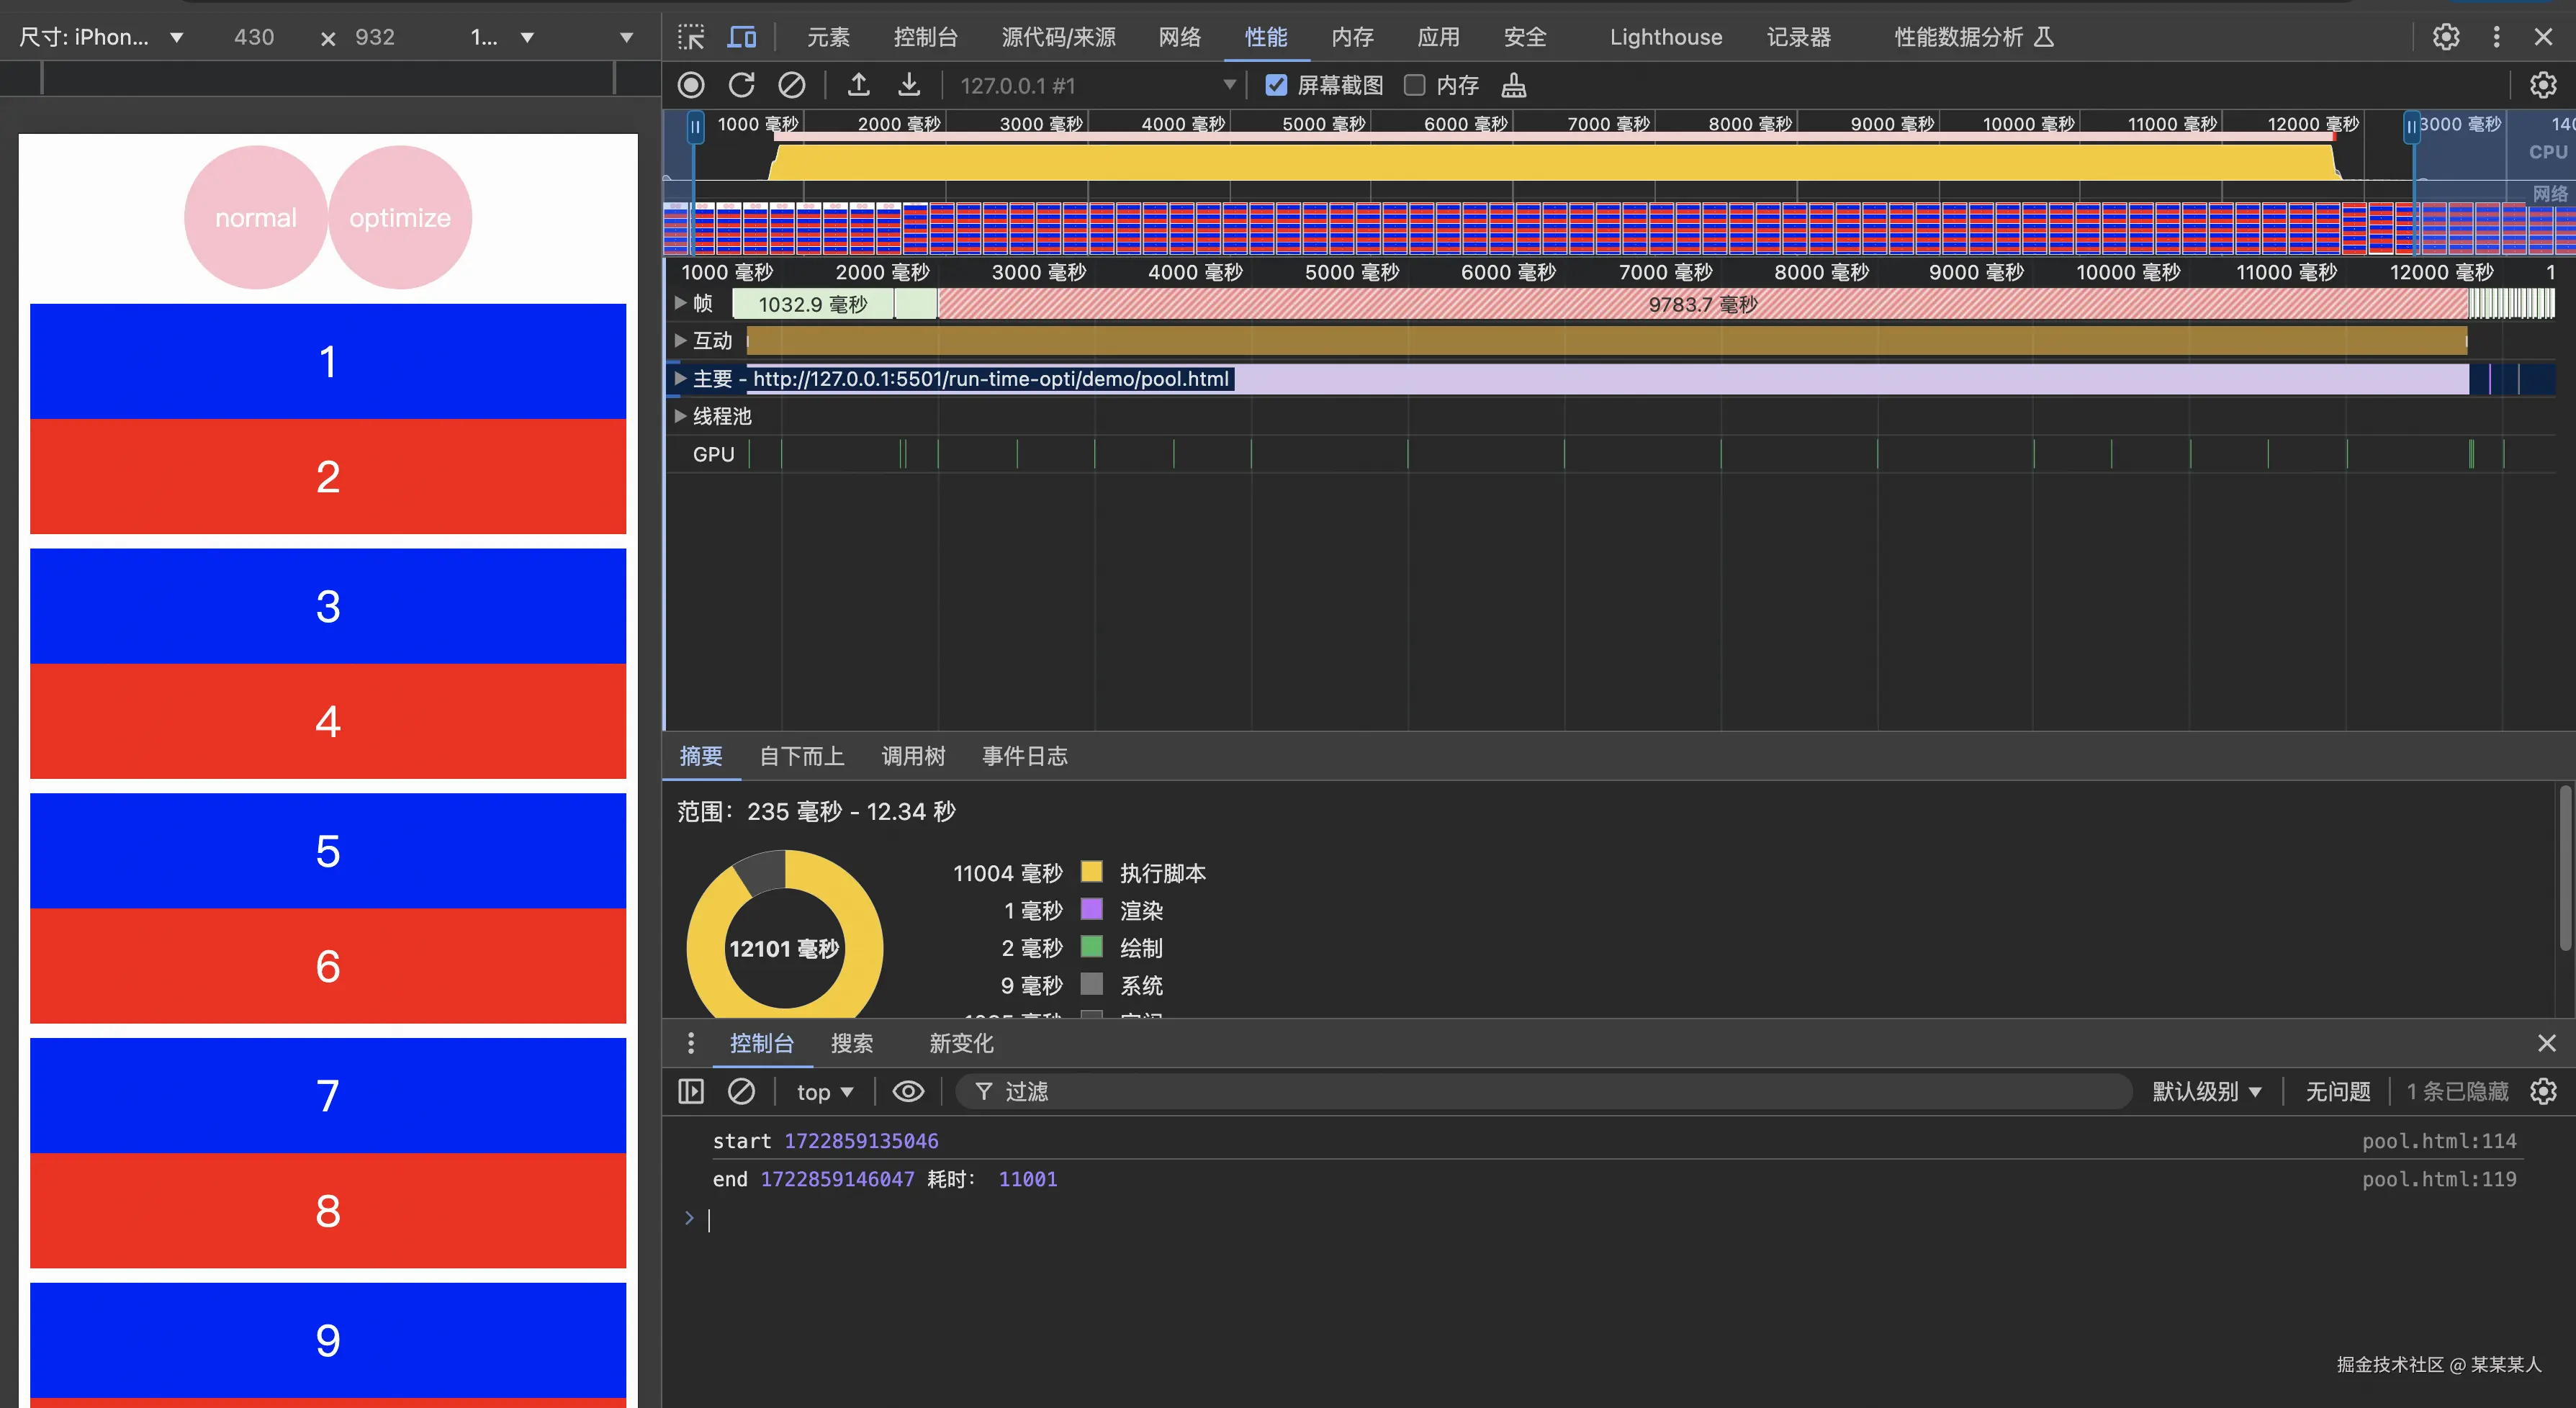Open the 默认级别 log level dropdown

pos(2206,1091)
